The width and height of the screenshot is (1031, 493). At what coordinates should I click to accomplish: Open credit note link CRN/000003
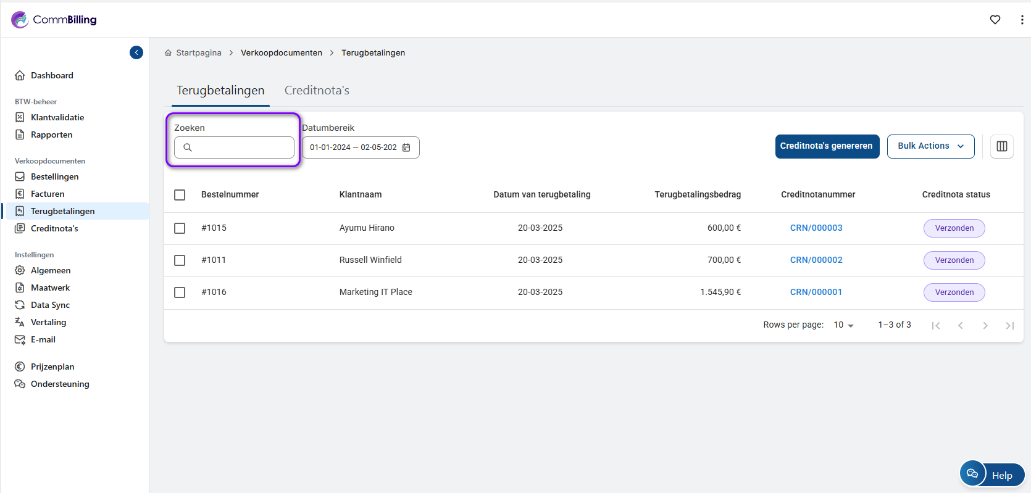816,228
